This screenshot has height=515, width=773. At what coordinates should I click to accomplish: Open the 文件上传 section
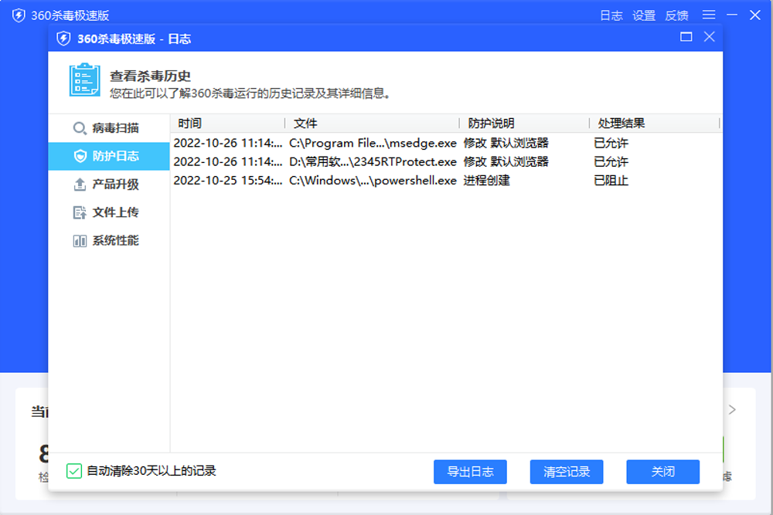click(x=109, y=212)
